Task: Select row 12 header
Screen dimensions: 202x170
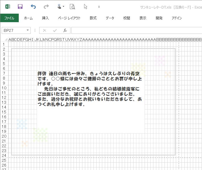Action: click(4, 98)
